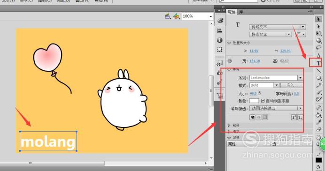Select the Subselection tool
325x171 pixels.
318,26
